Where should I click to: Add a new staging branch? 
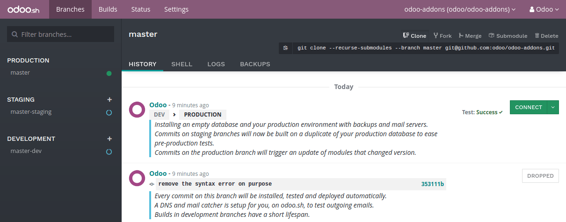(x=109, y=99)
